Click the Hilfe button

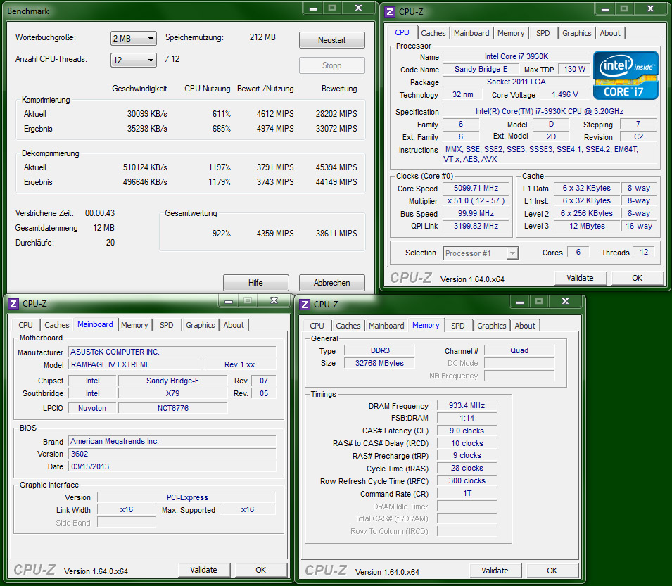pos(255,283)
